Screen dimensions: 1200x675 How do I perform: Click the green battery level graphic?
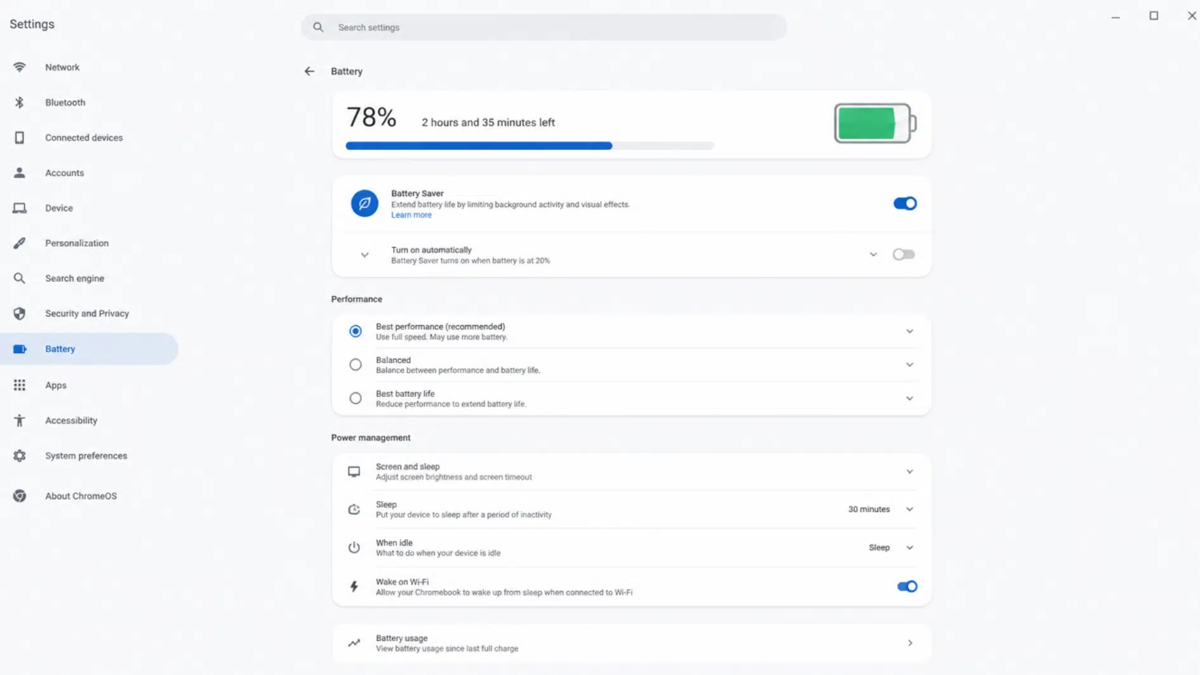pyautogui.click(x=875, y=123)
